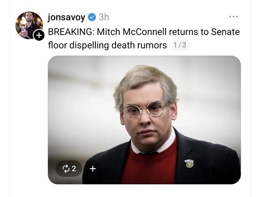Expand the 1/3 thread indicator

(x=180, y=45)
